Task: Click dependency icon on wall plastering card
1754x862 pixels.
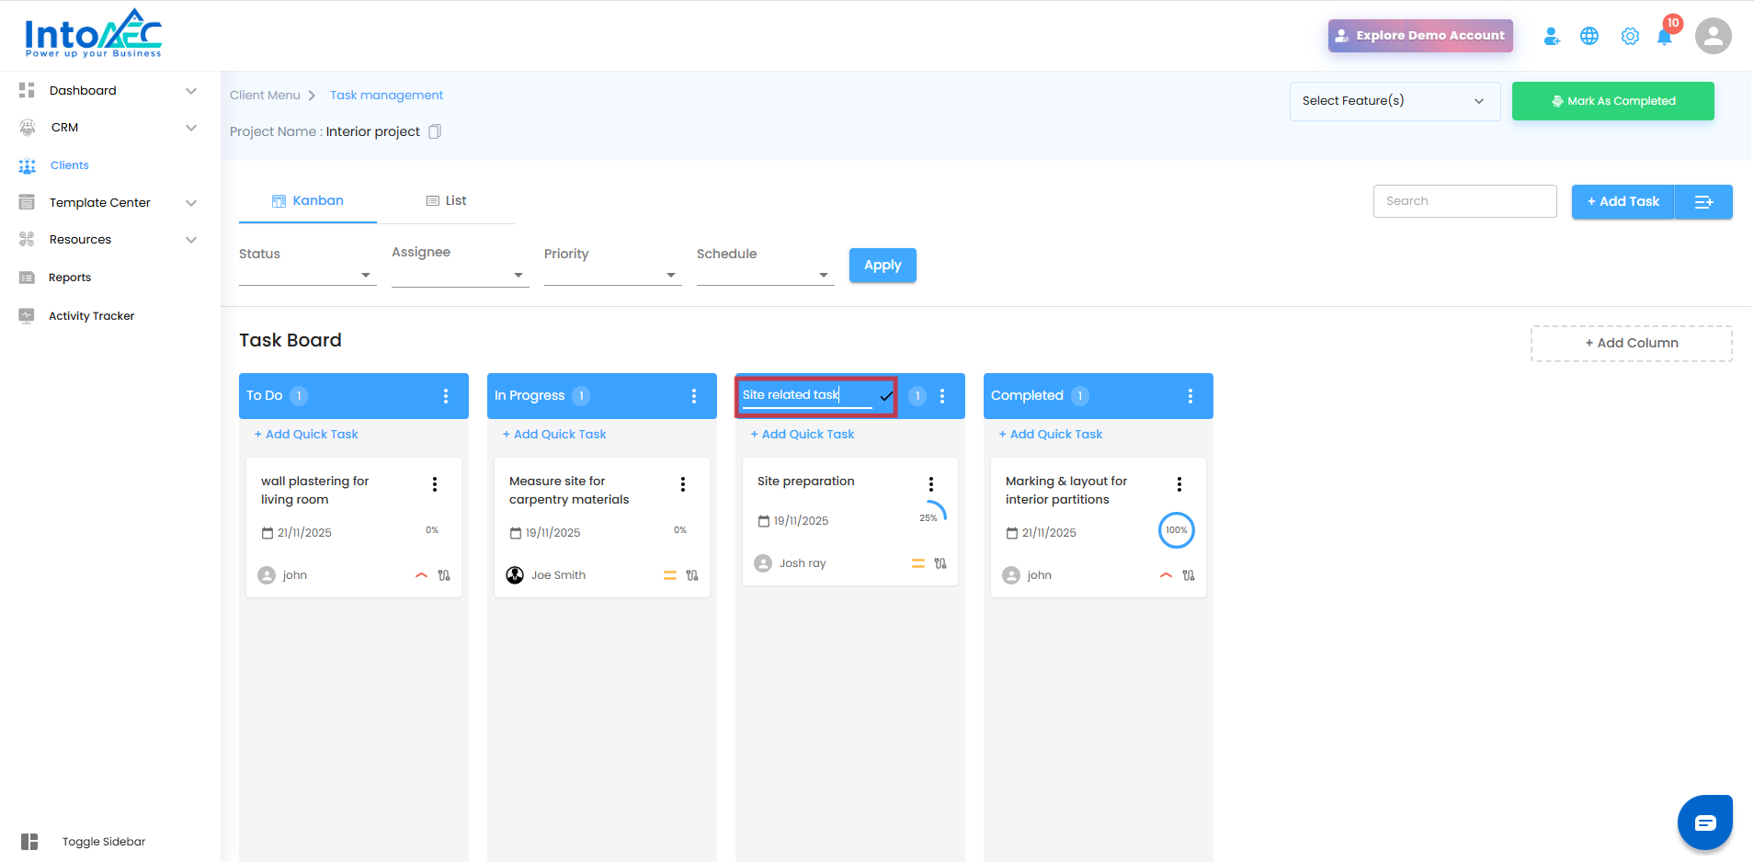Action: (444, 575)
